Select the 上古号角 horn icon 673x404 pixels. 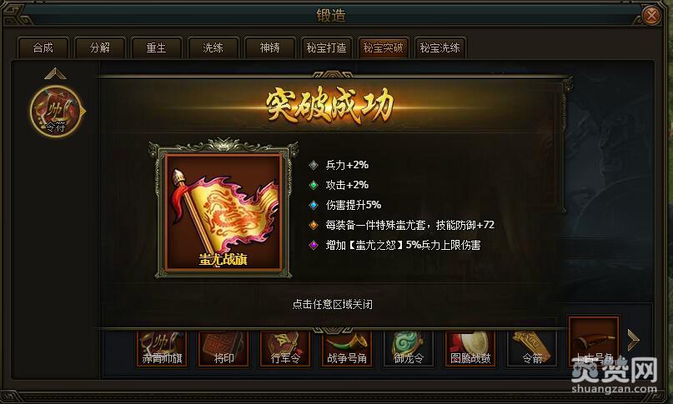pyautogui.click(x=594, y=342)
